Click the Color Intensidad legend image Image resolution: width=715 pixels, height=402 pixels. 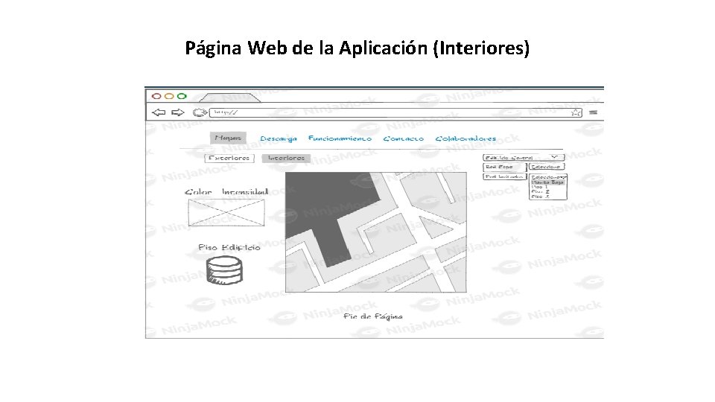[226, 212]
